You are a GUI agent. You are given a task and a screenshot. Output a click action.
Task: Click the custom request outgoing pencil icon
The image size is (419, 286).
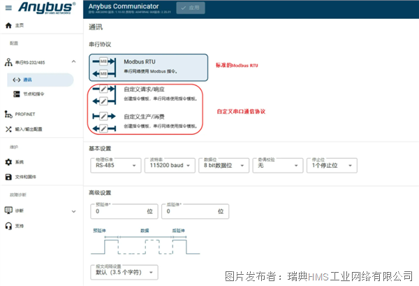(x=103, y=89)
